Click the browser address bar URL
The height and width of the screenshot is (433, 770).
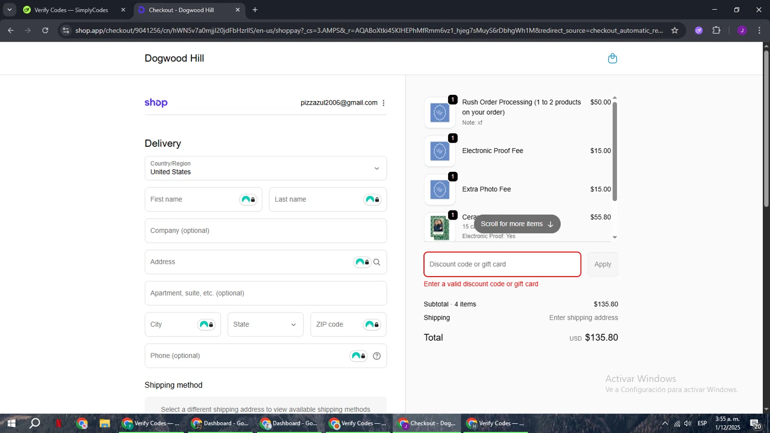coord(369,30)
